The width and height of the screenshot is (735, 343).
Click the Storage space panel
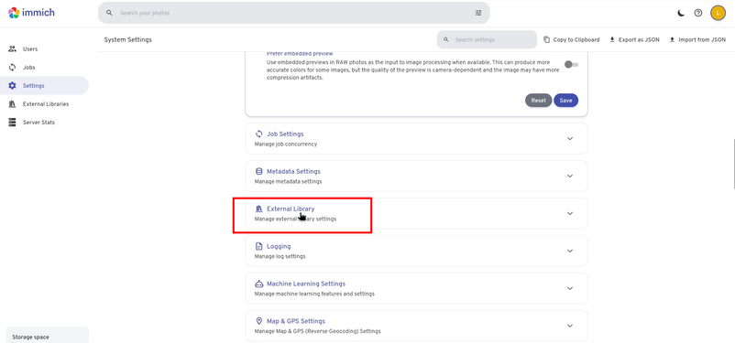pyautogui.click(x=48, y=335)
